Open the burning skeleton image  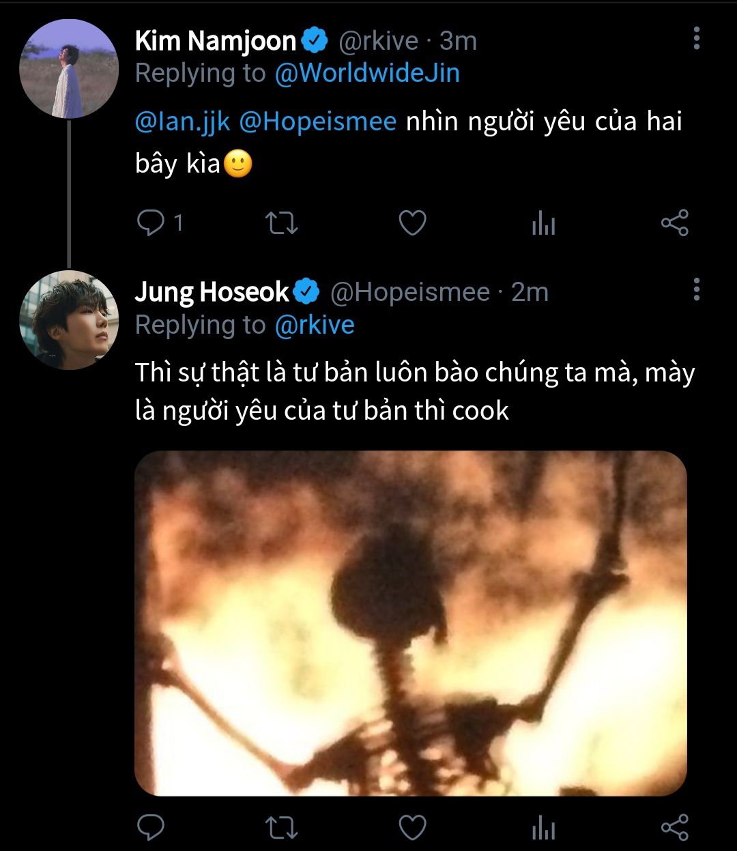[x=411, y=623]
